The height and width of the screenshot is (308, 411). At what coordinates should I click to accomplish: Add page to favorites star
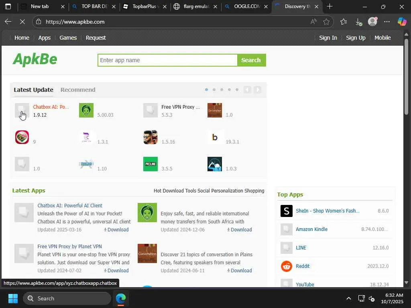tap(326, 22)
